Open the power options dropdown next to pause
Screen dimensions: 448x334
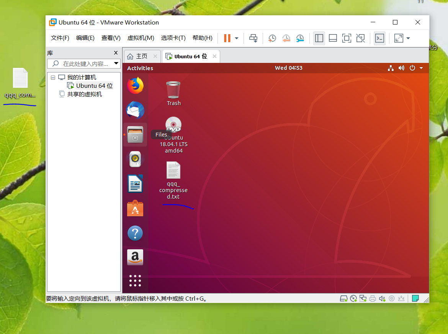click(237, 38)
